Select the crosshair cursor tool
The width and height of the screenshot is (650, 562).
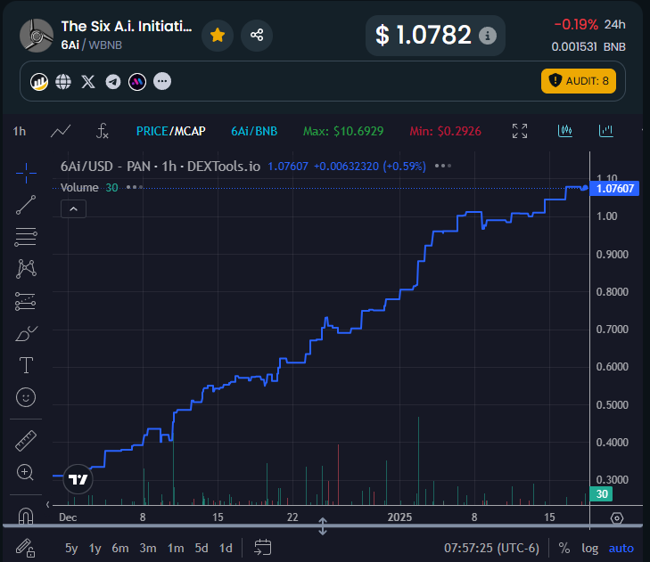click(26, 173)
